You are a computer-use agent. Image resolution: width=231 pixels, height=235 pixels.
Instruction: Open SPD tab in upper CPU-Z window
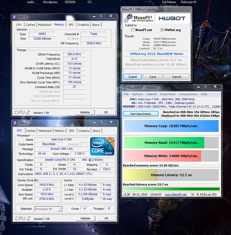tap(71, 25)
